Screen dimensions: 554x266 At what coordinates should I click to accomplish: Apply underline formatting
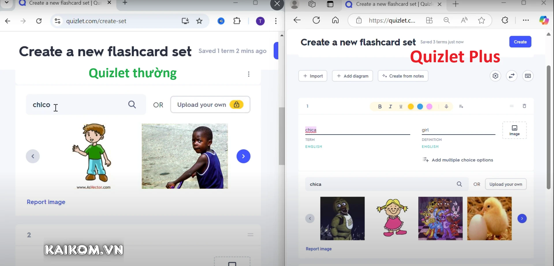click(401, 106)
